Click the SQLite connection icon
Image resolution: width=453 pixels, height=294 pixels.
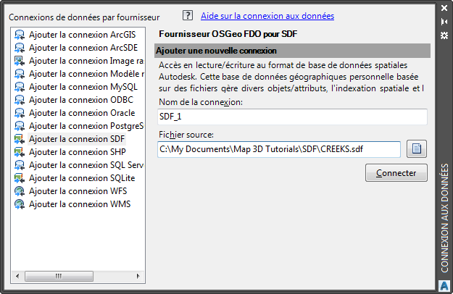click(x=20, y=178)
